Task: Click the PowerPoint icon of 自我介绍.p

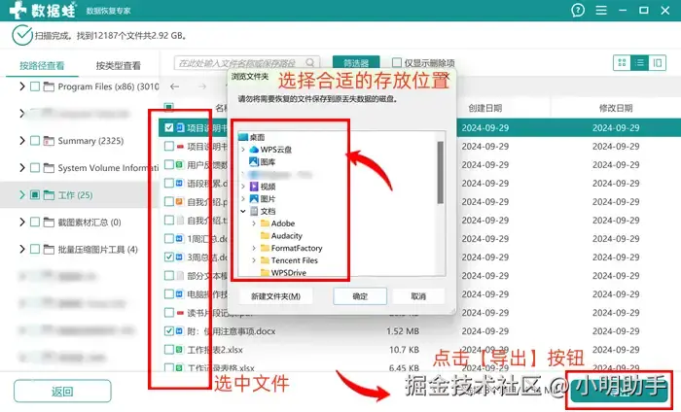Action: click(x=179, y=202)
